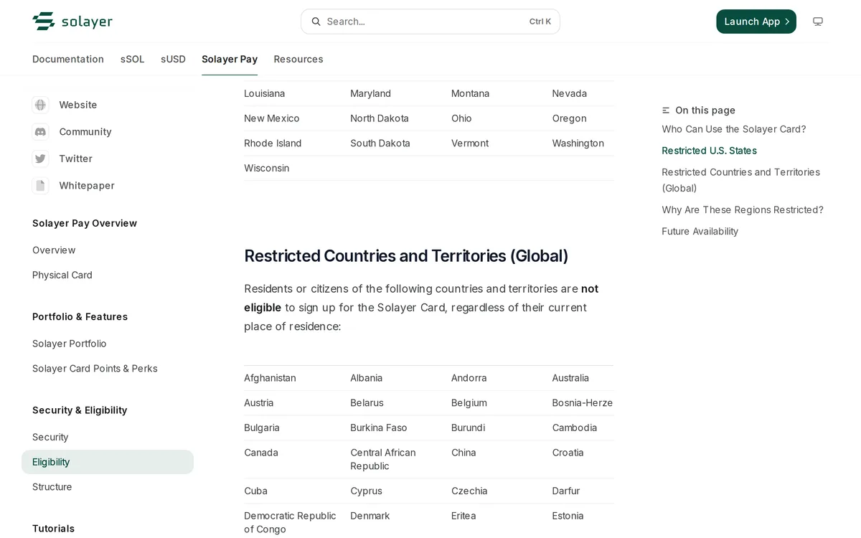861x538 pixels.
Task: Open the Community Discord icon
Action: [x=40, y=132]
